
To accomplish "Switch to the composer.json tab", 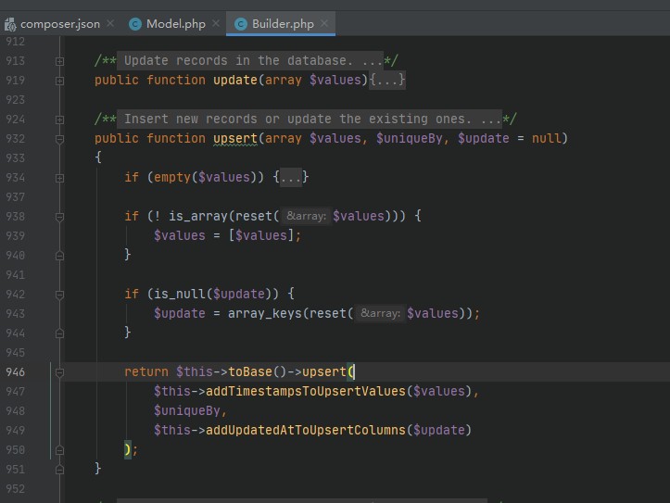I will click(x=60, y=24).
